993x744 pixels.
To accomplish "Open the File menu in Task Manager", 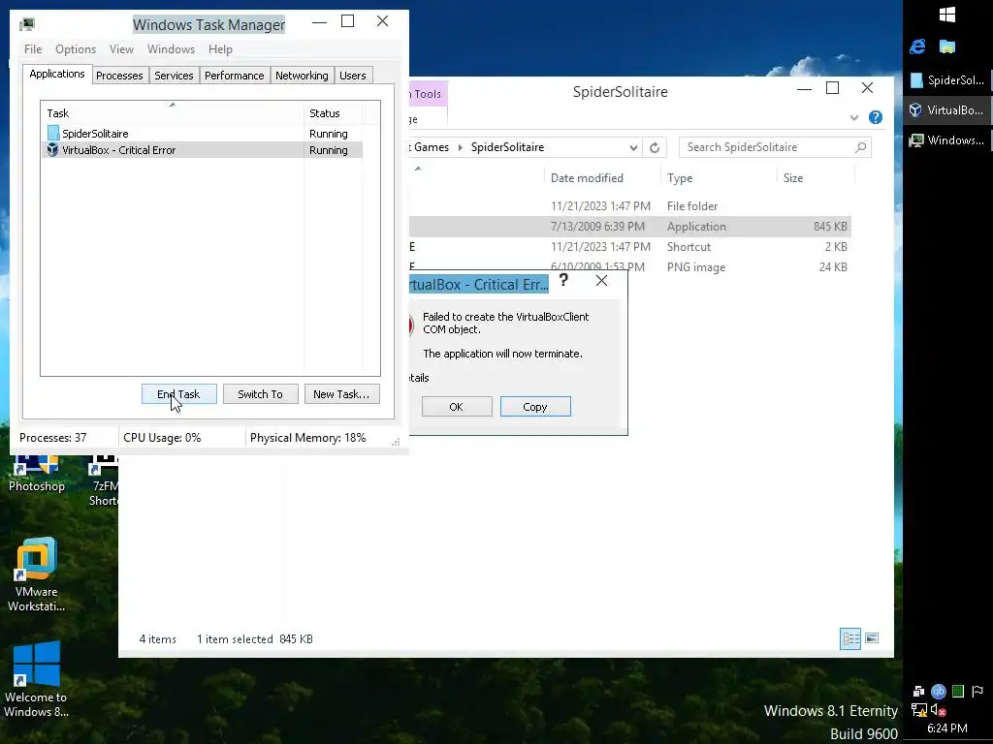I will 33,49.
